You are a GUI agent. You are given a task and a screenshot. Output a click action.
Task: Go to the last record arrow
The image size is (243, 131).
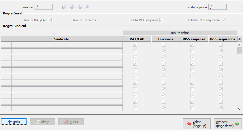pyautogui.click(x=88, y=7)
